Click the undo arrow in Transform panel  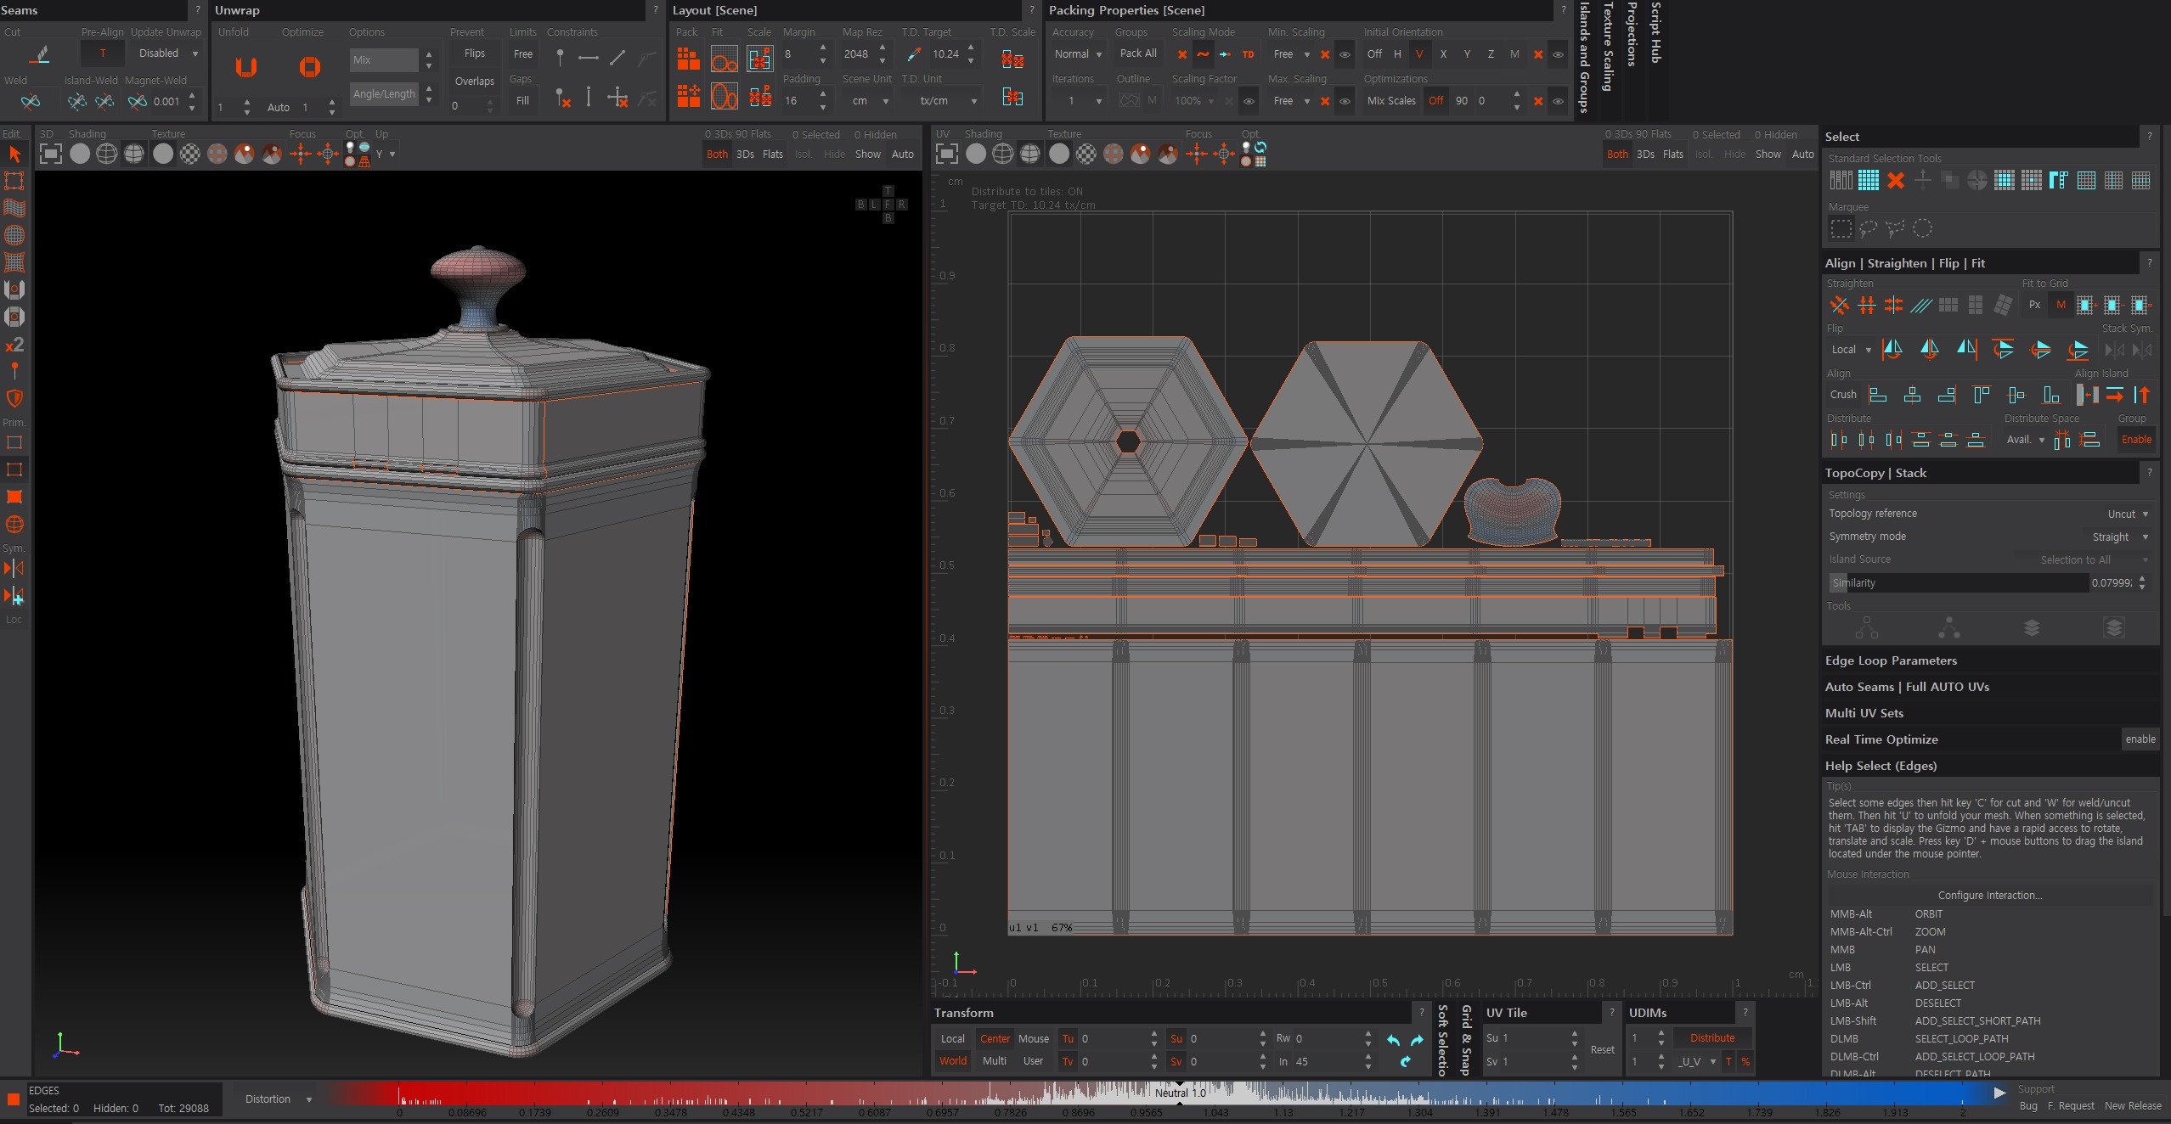(1393, 1040)
